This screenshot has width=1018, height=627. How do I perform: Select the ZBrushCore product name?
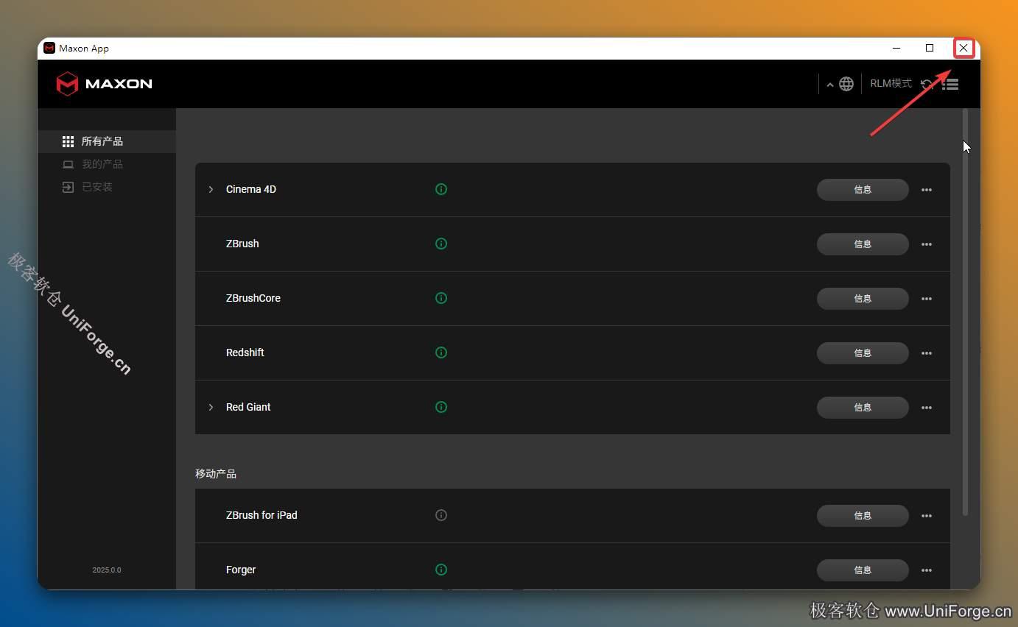click(x=253, y=298)
